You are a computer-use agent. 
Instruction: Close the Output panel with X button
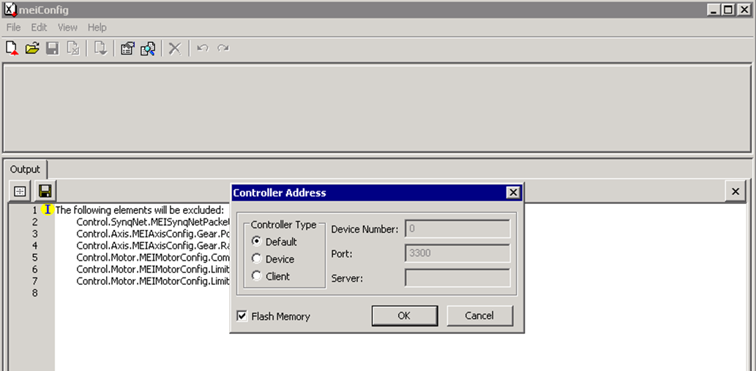(x=736, y=191)
